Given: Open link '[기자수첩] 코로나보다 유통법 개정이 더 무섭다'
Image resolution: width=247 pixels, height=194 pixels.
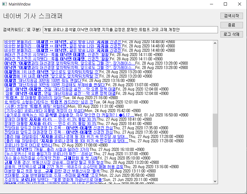Looking at the screenshot, I should pos(44,111).
